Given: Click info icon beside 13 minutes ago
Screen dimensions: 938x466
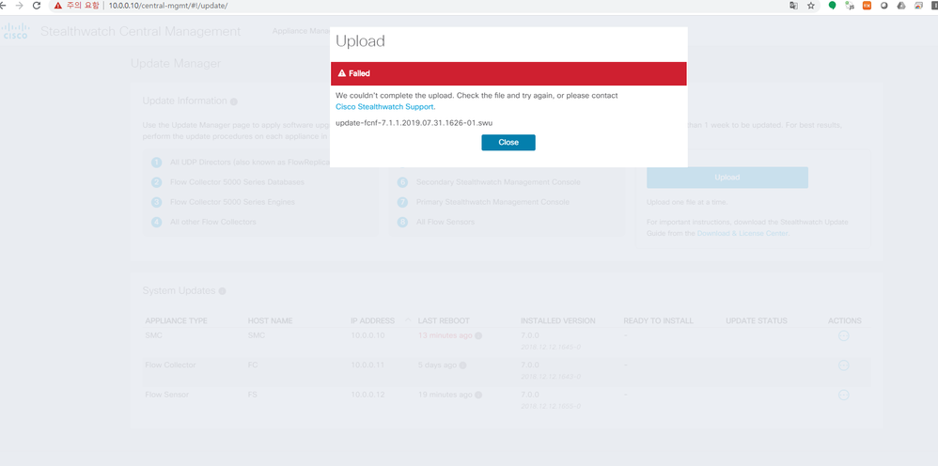Looking at the screenshot, I should click(x=478, y=335).
